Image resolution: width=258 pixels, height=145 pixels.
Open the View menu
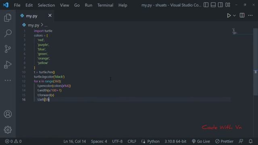64,5
